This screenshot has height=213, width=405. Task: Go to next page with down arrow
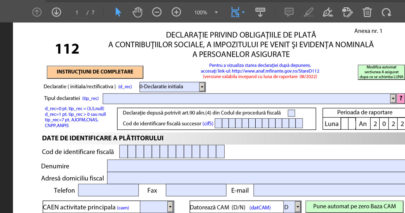point(56,12)
